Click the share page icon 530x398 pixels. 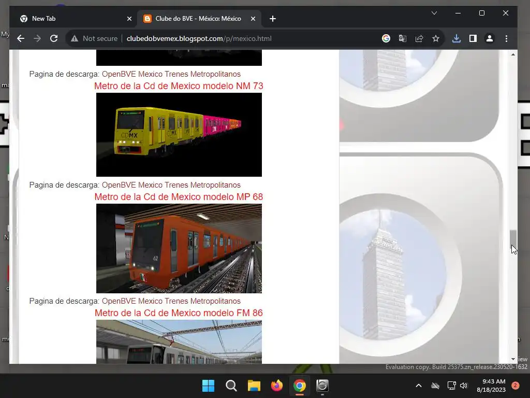(419, 38)
